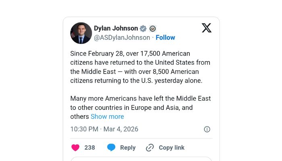Like the tweet with the heart icon
Viewport: 282px width, 161px height.
point(75,148)
